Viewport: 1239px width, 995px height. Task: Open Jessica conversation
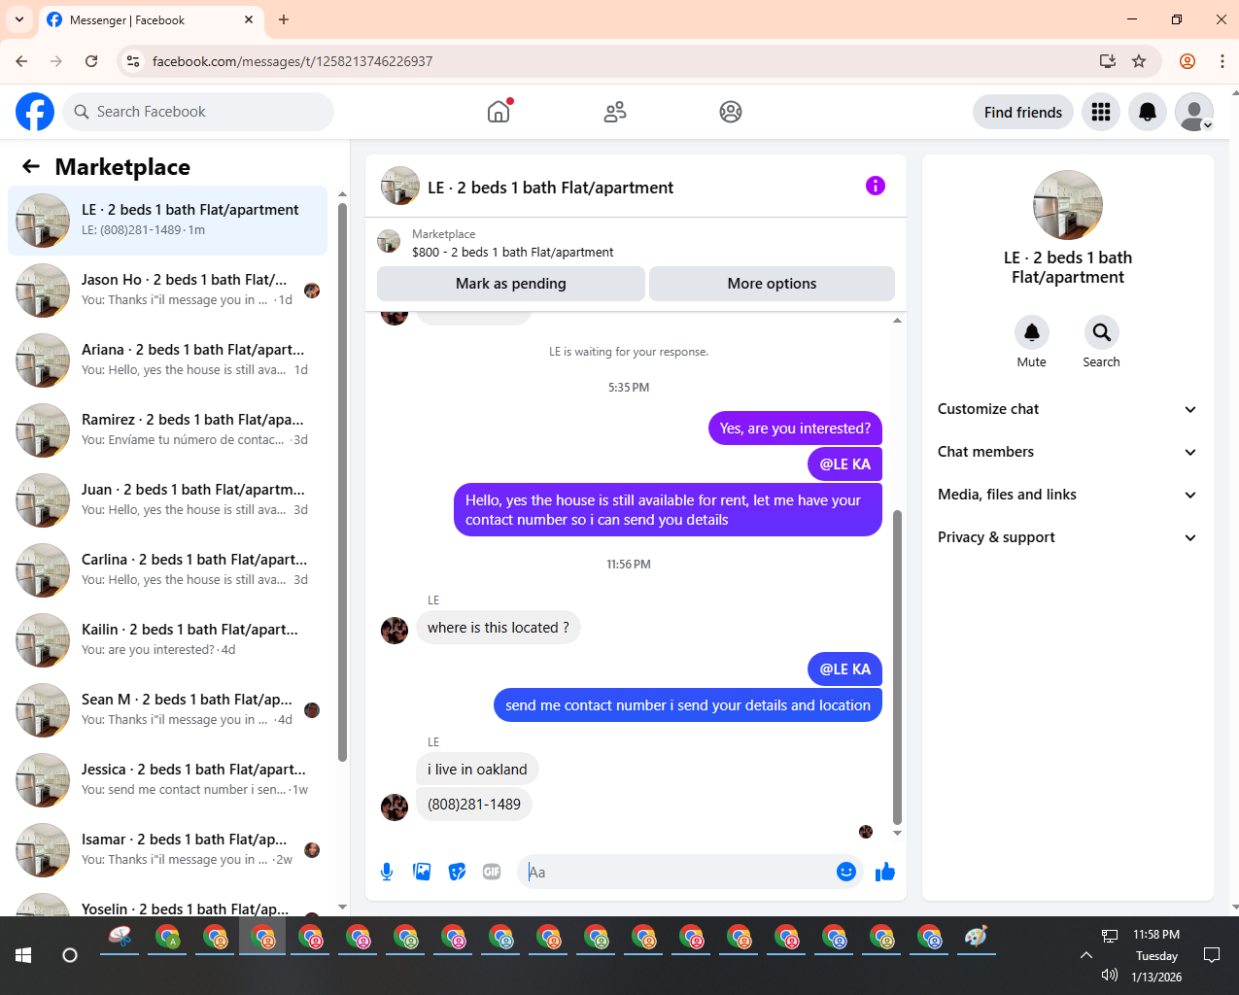(168, 780)
